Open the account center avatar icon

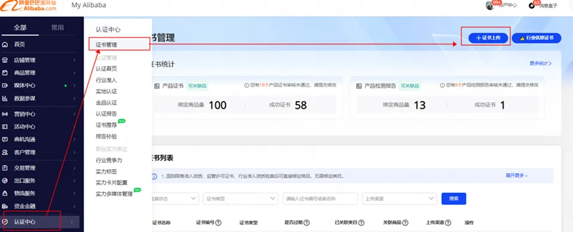490,5
